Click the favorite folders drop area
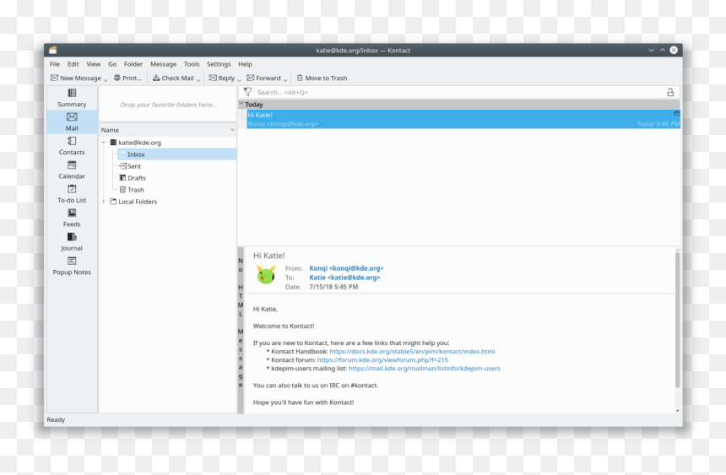Viewport: 726px width, 475px height. 168,105
